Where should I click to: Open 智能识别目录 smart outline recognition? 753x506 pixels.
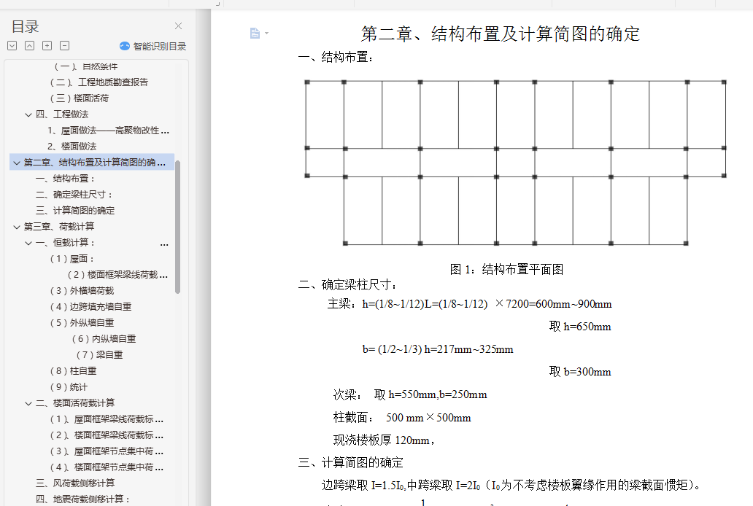point(152,46)
